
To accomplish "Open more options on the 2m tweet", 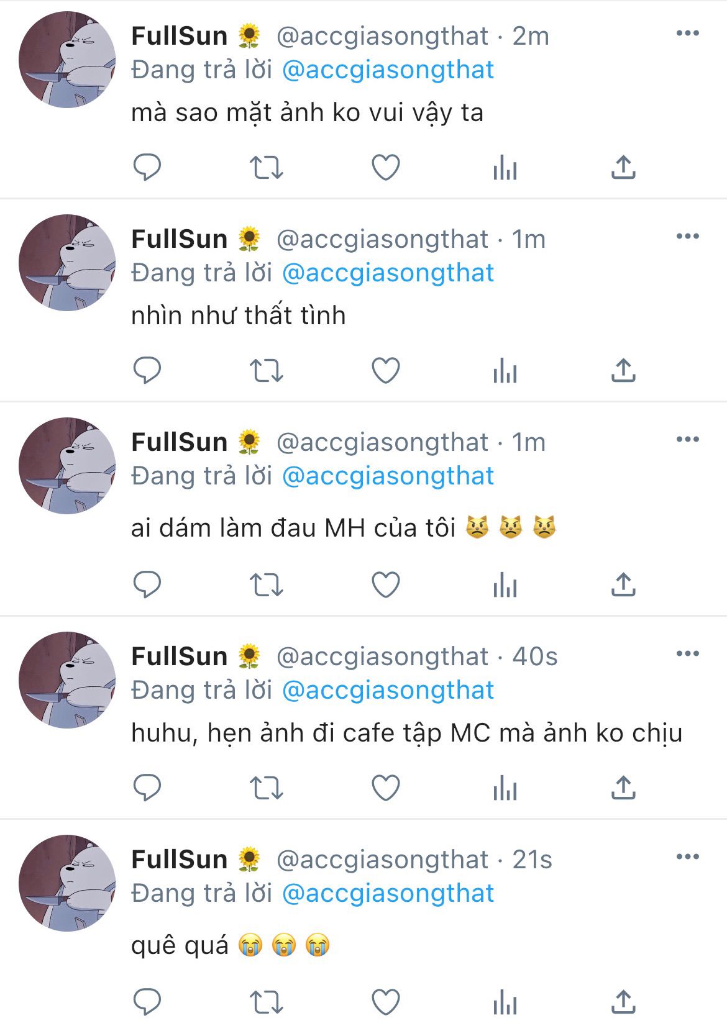I will point(687,34).
